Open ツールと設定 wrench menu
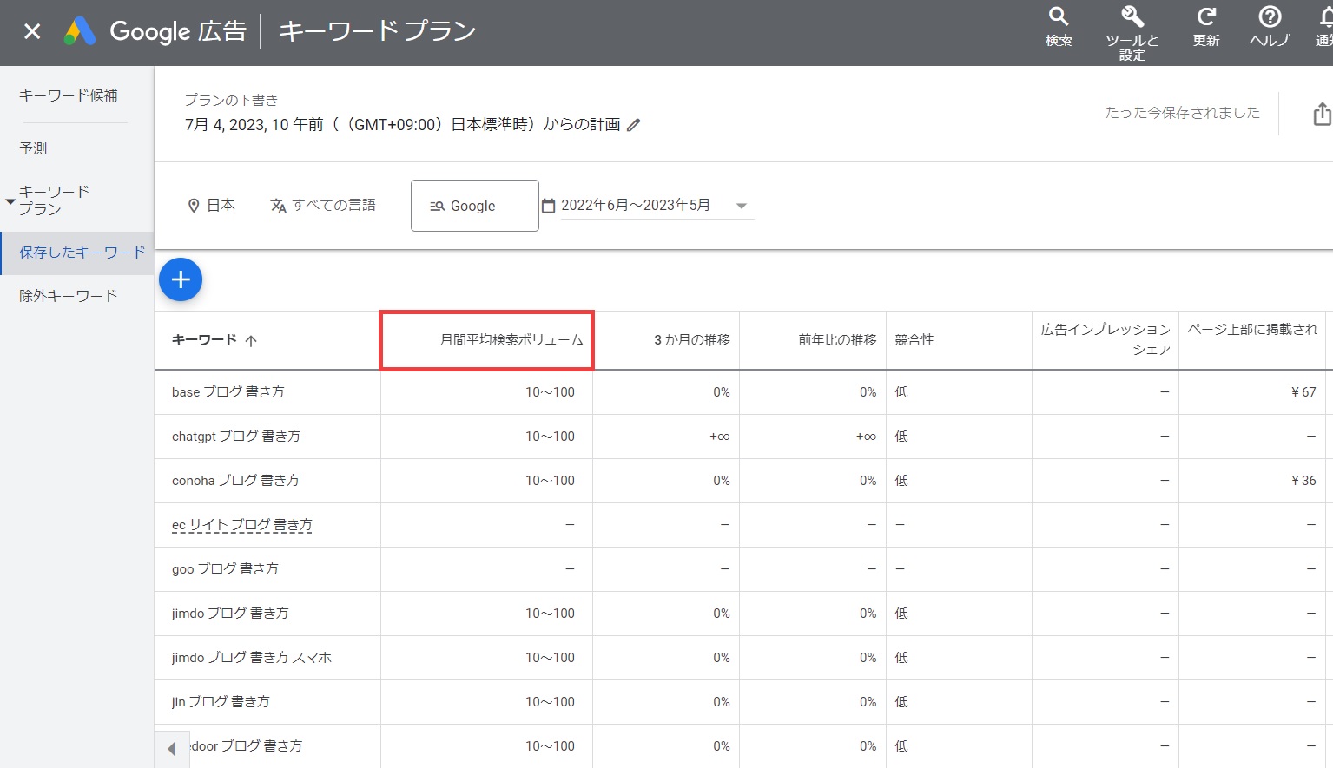This screenshot has height=768, width=1333. pos(1132,33)
